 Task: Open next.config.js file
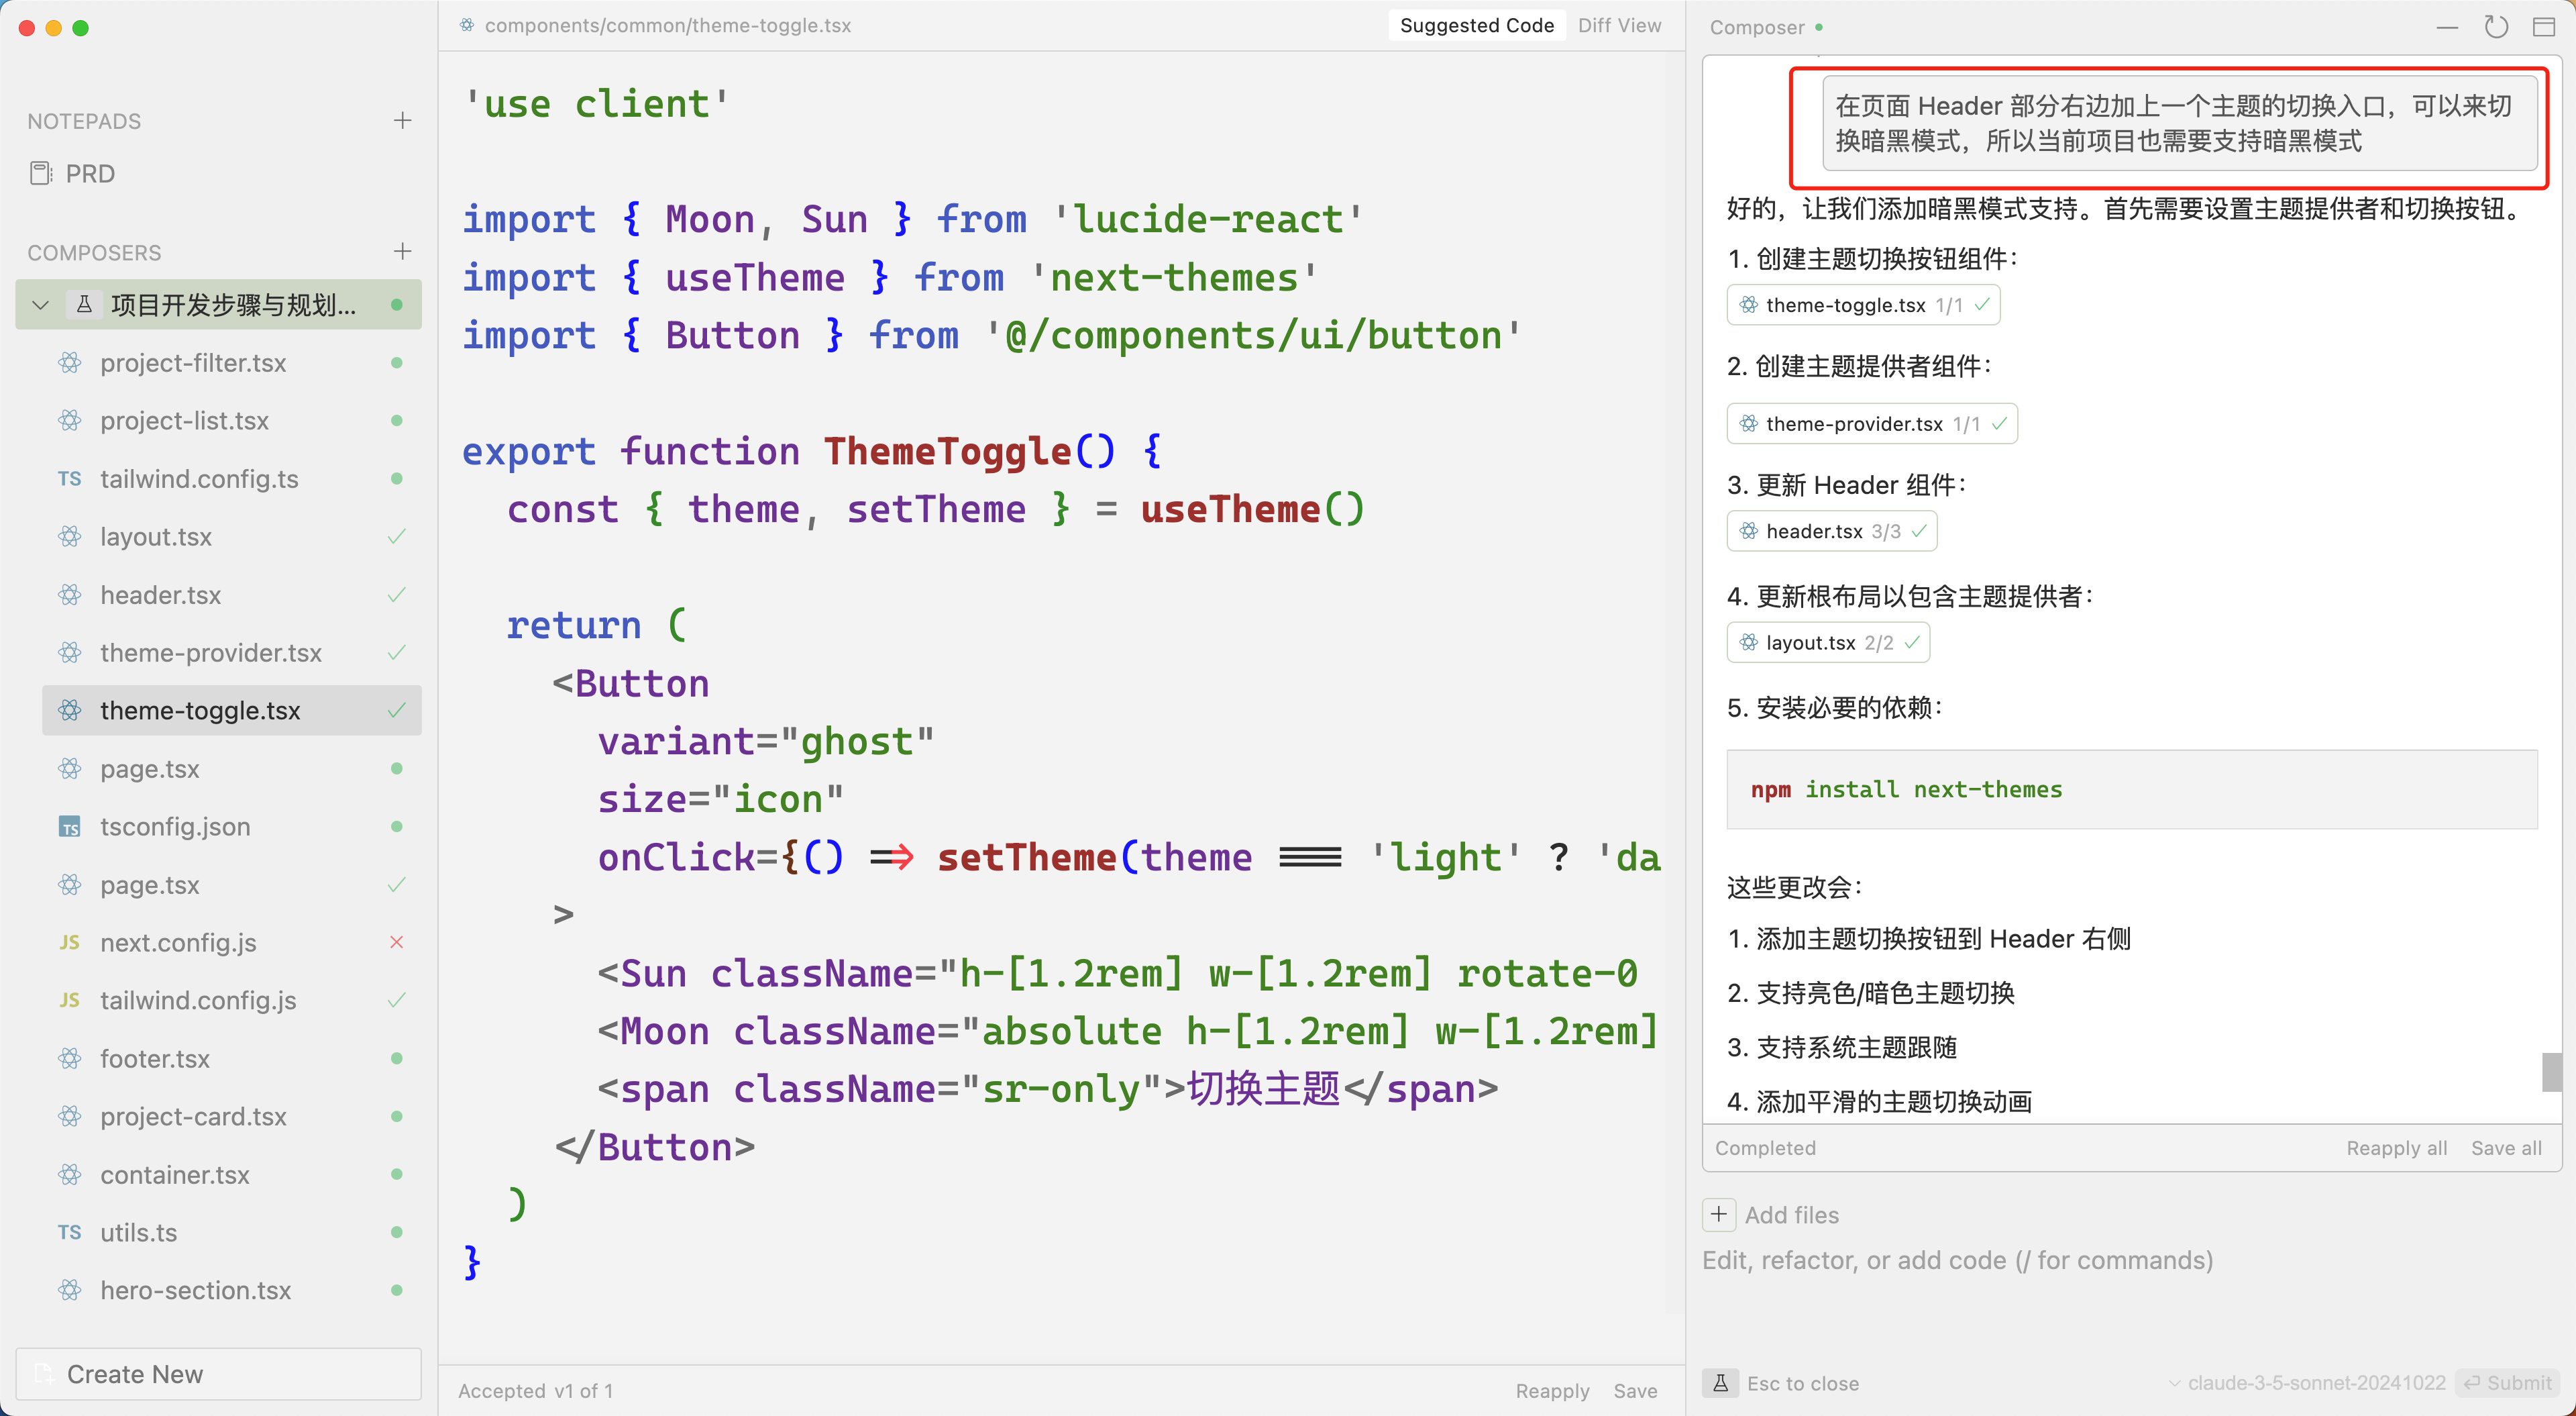[x=232, y=943]
